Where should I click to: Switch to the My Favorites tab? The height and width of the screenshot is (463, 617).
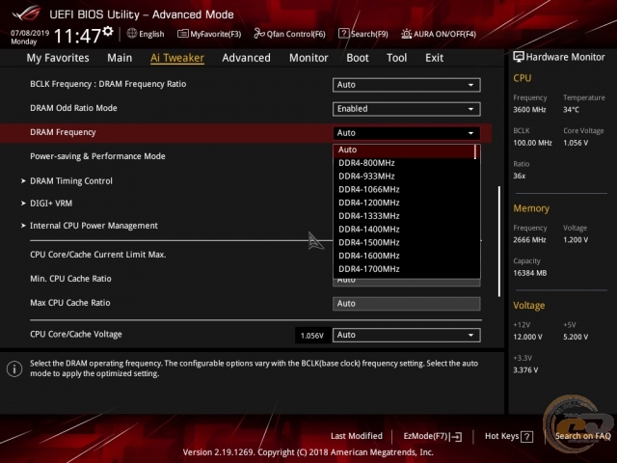click(x=58, y=58)
